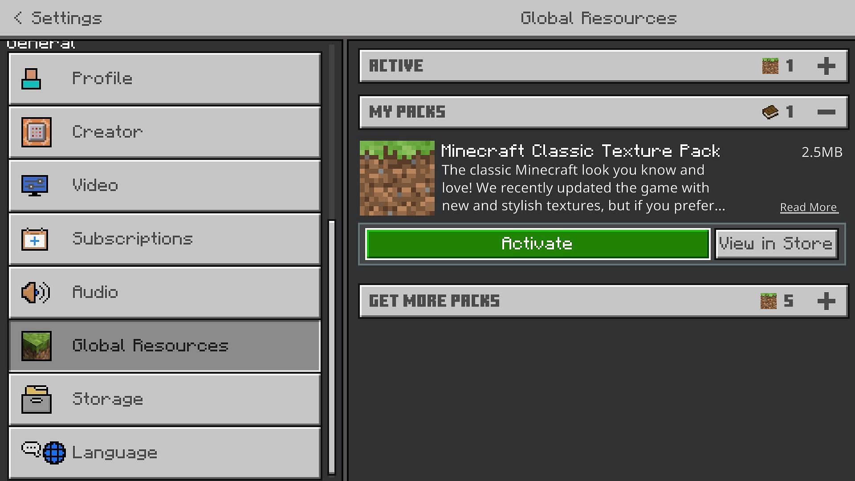Toggle My Packs collapse button
Image resolution: width=855 pixels, height=481 pixels.
click(x=826, y=112)
